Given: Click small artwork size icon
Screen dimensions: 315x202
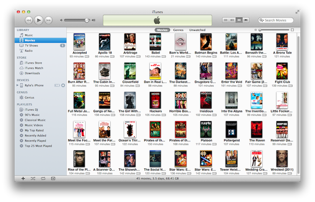Looking at the screenshot, I should (256, 30).
